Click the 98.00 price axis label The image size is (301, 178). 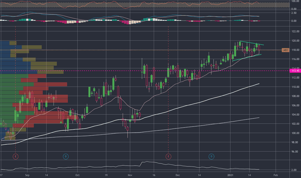coord(295,142)
